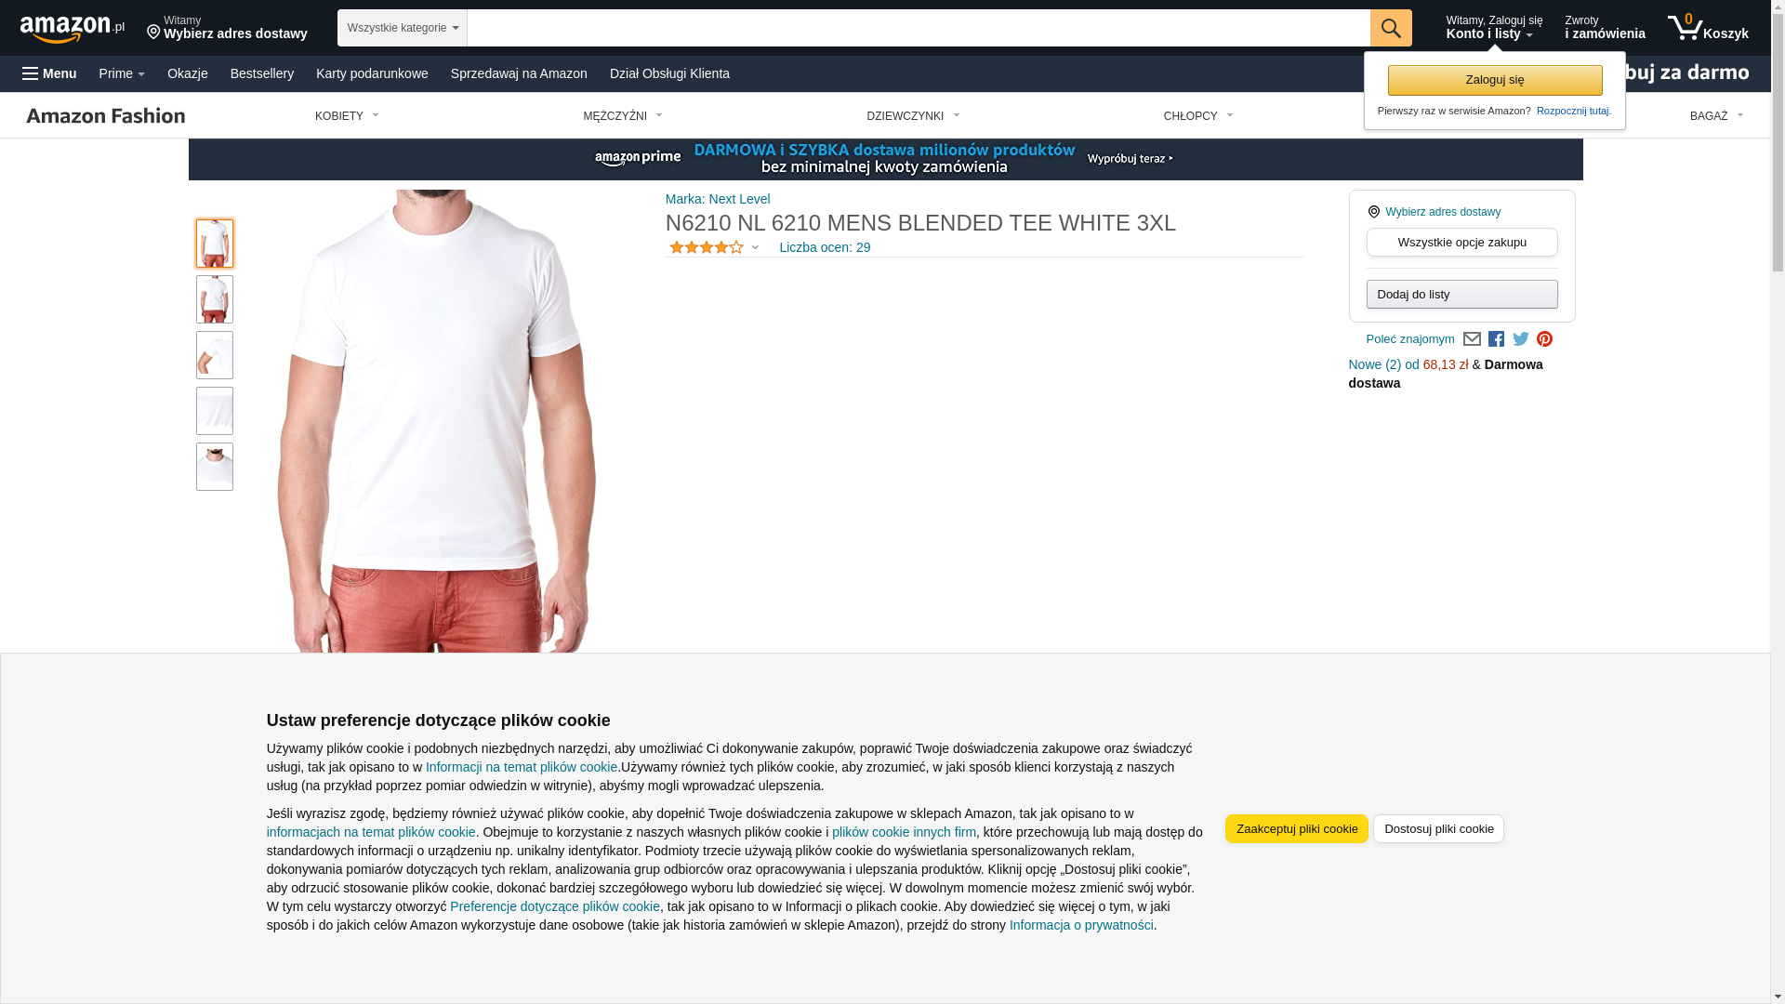Go to Amazon.pl home logo
1785x1004 pixels.
coord(72,28)
